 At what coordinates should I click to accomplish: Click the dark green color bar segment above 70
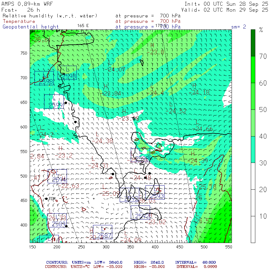click(x=253, y=43)
